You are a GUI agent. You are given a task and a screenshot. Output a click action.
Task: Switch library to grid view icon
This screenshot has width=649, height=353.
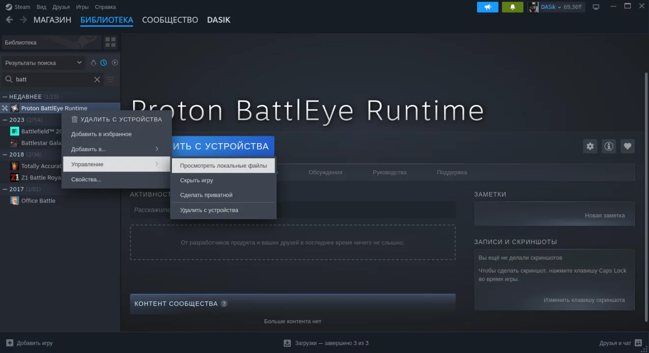[x=111, y=42]
